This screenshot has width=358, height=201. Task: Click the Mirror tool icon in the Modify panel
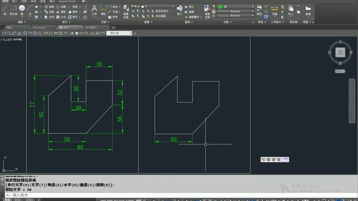(58, 12)
